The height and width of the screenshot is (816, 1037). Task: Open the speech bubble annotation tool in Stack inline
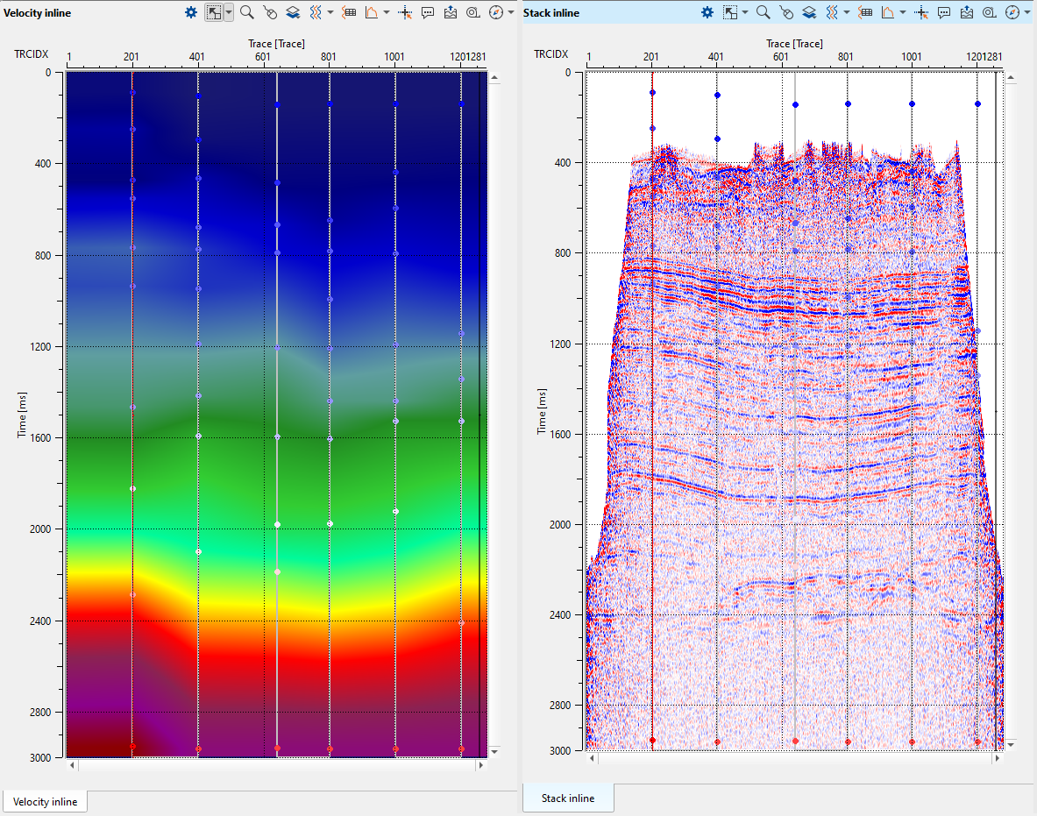[x=944, y=12]
